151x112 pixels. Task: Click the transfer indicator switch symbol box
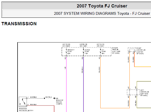(x=23, y=102)
